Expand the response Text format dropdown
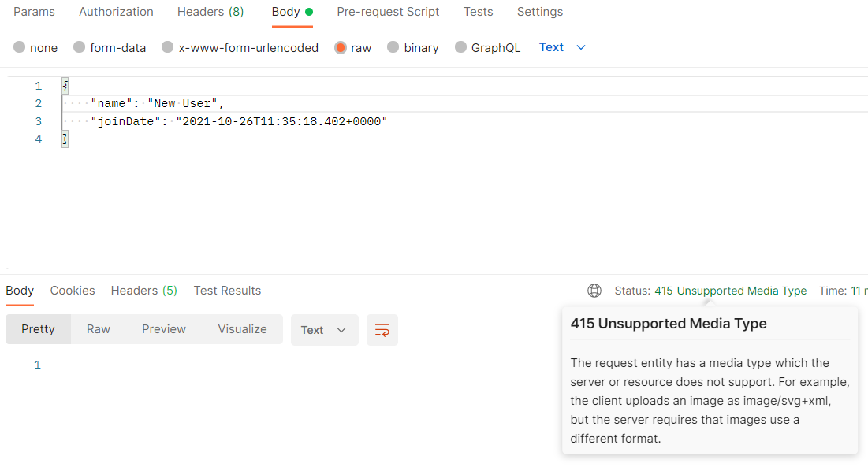Image resolution: width=868 pixels, height=467 pixels. 324,330
